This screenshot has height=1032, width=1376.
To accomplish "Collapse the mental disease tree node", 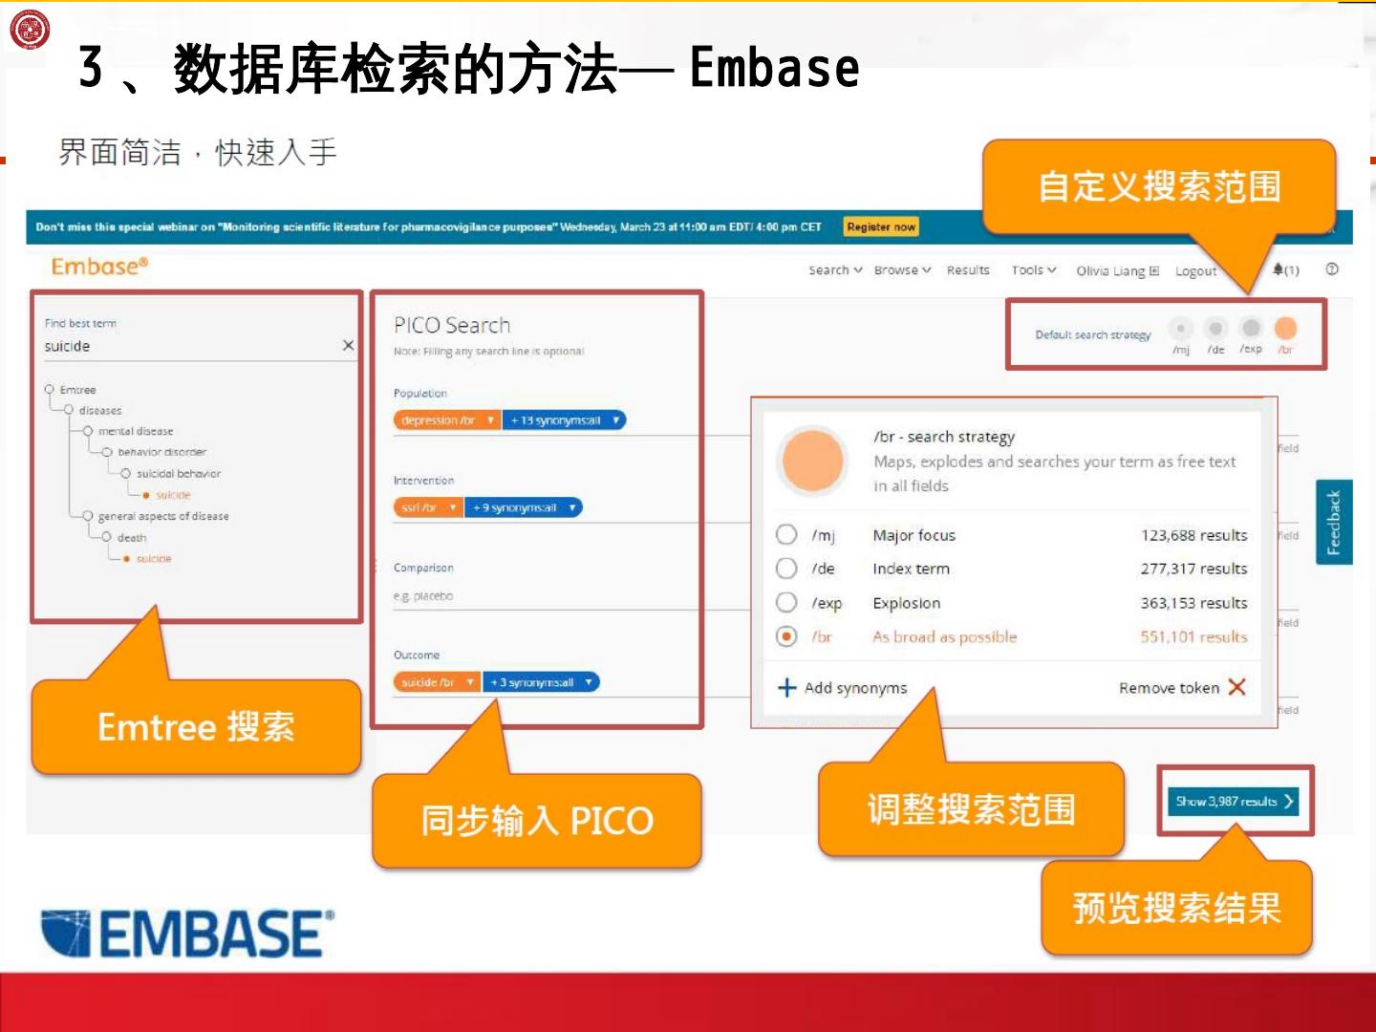I will pyautogui.click(x=88, y=431).
